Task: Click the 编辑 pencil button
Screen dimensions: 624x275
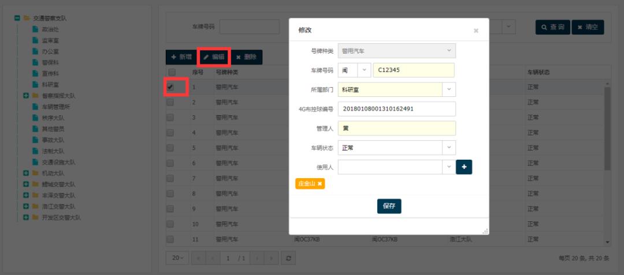Action: (214, 57)
